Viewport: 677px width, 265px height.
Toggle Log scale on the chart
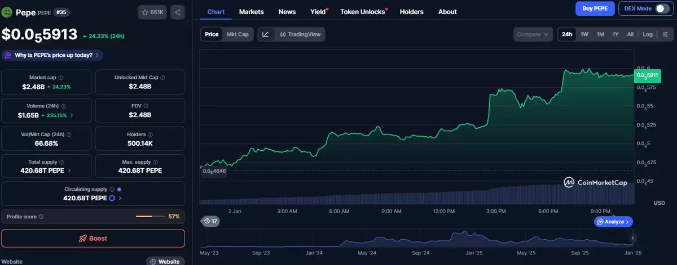[647, 34]
